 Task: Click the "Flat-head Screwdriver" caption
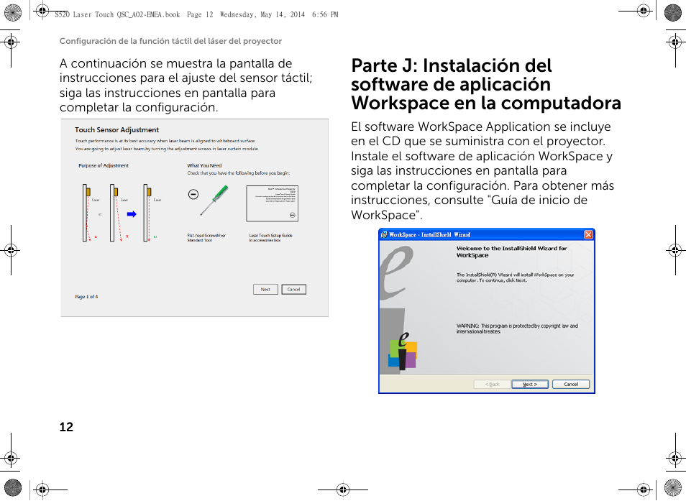(206, 235)
